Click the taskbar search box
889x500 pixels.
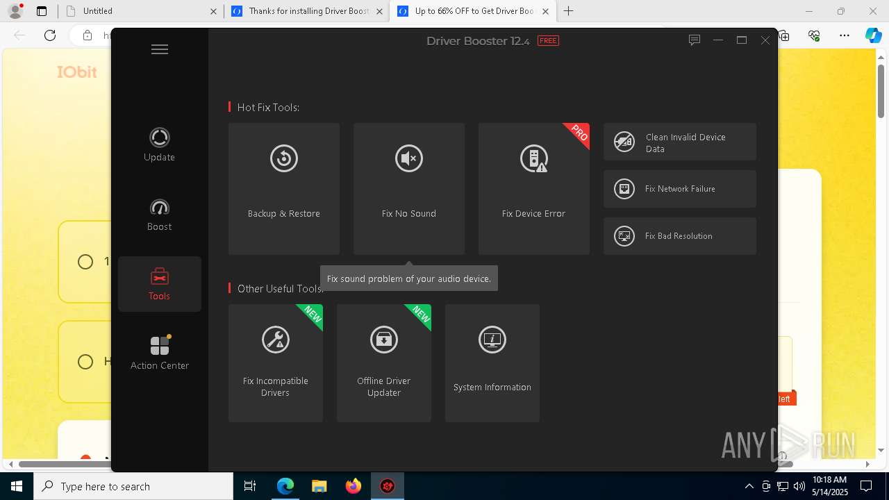click(x=133, y=486)
